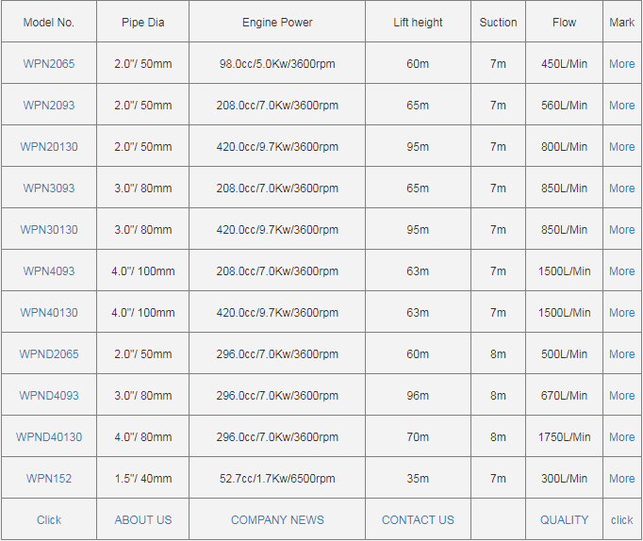The image size is (643, 541).
Task: Open the WPND4093 model link
Action: tap(49, 396)
